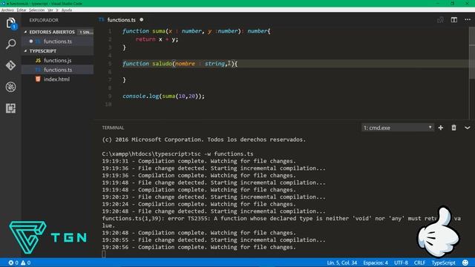Screen dimensions: 475x267
Task: Open the feedback smiley in status bar
Action: click(465, 263)
